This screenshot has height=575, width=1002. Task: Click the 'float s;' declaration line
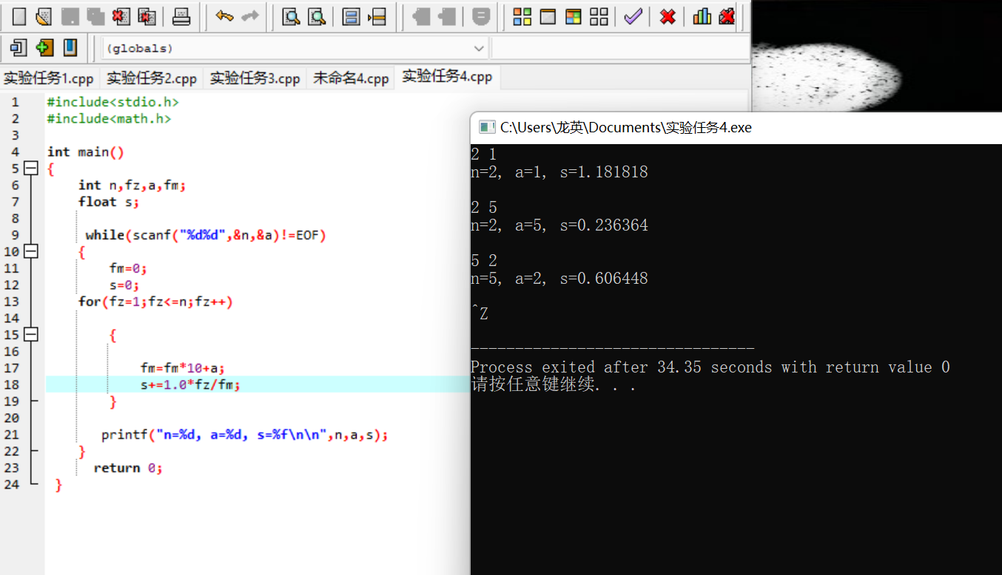109,202
